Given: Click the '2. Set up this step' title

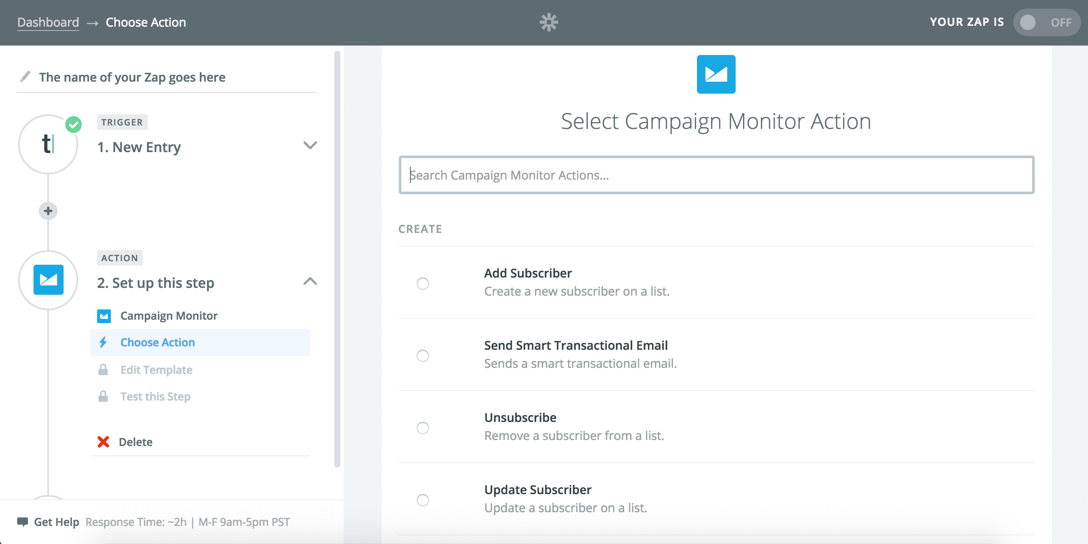Looking at the screenshot, I should tap(156, 283).
